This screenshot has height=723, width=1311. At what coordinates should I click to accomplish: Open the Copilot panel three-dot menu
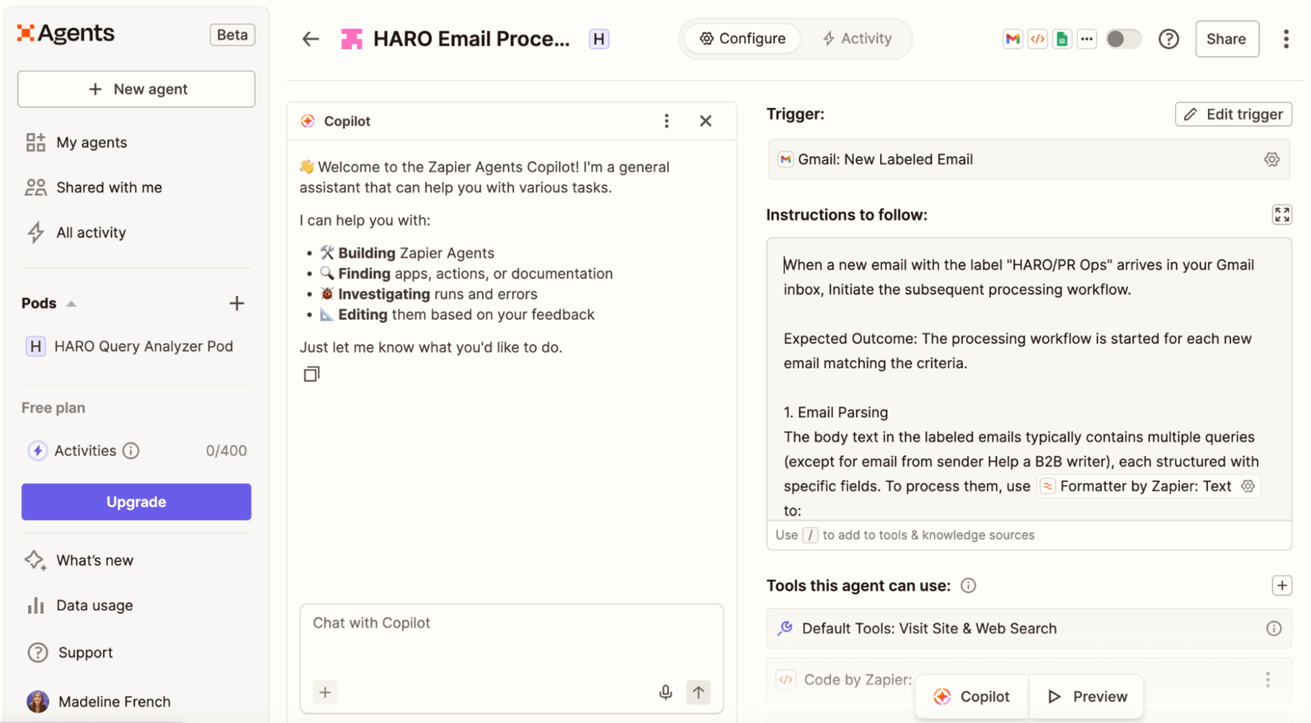666,121
